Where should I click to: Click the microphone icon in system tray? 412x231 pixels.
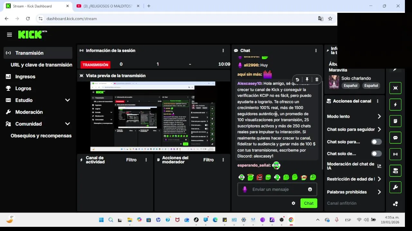pyautogui.click(x=337, y=220)
